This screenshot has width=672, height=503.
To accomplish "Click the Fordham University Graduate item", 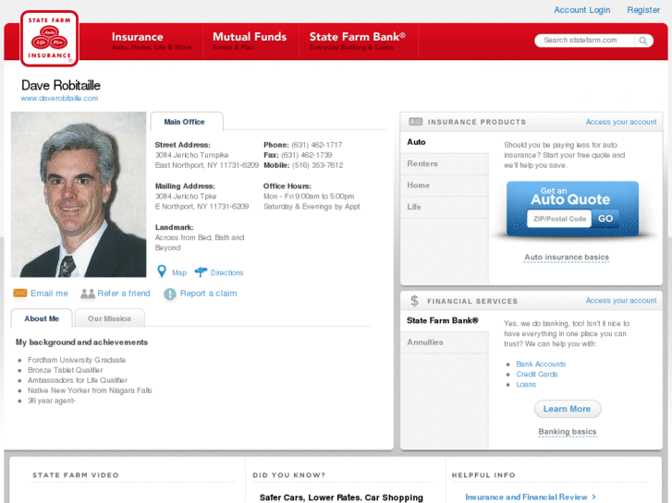I will pos(77,360).
